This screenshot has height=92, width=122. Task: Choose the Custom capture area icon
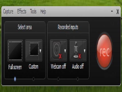tap(32, 50)
